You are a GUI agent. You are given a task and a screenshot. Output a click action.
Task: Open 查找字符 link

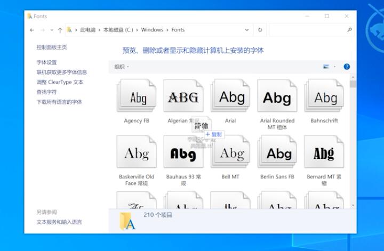pyautogui.click(x=46, y=92)
